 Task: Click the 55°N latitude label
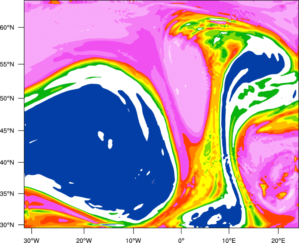click(7, 64)
